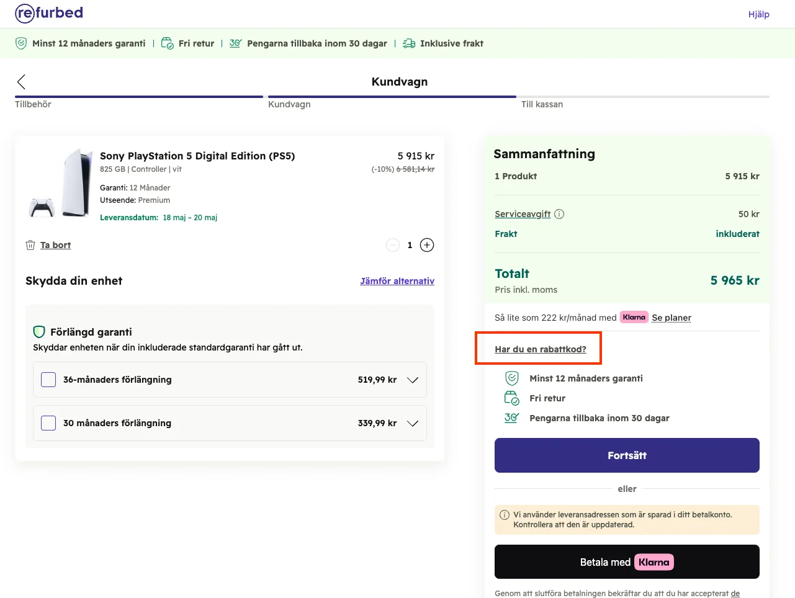Increase quantity with the plus button
Screen dimensions: 795x598
pos(427,245)
